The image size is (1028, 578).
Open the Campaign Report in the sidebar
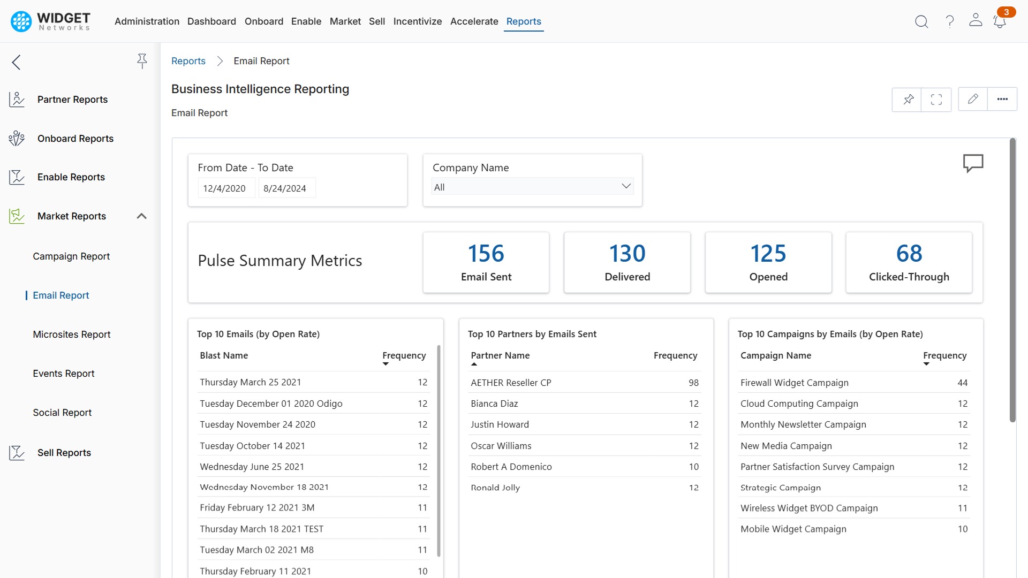pos(71,256)
